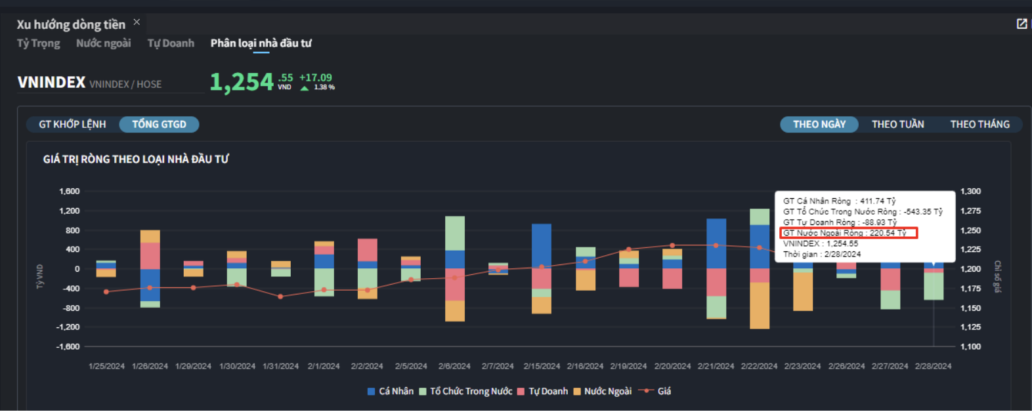Switch chart to THEO TUẦN

coord(897,124)
